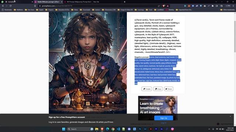Screen dimensions: 236x132
Task: Click the cyberpunk tarot woman image
Action: click(88, 63)
